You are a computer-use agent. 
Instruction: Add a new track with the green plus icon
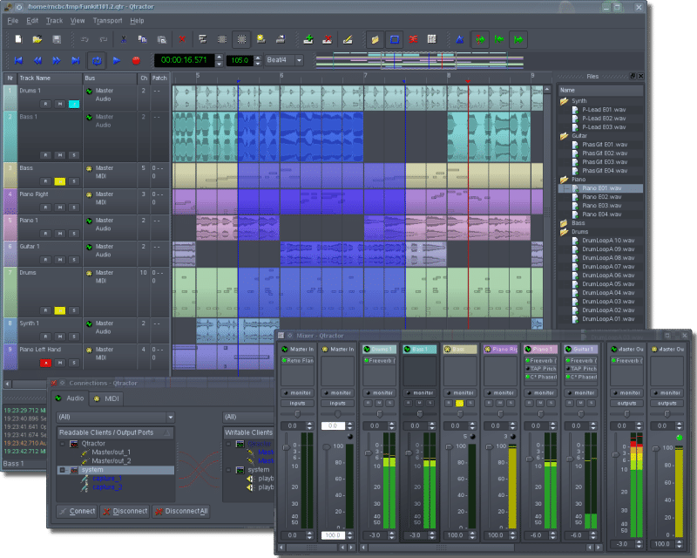tap(308, 39)
